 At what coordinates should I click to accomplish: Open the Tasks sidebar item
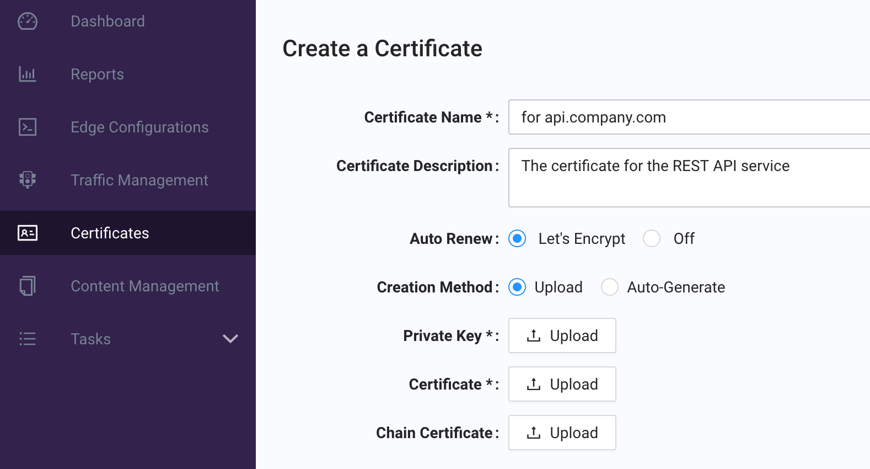point(128,339)
